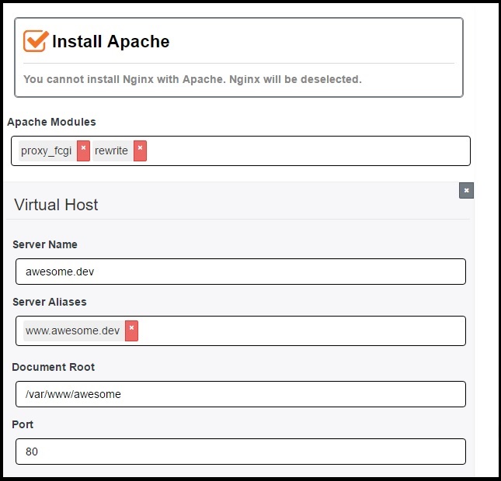Edit the Document Root field /var/www/awesome

[241, 394]
